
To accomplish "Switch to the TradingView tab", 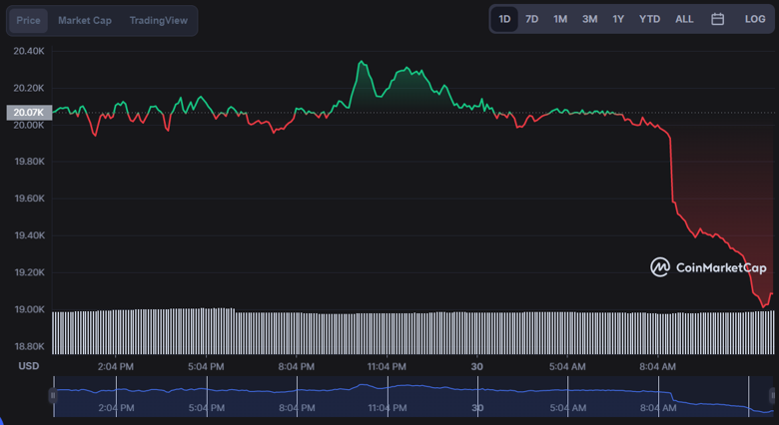I will click(x=158, y=20).
